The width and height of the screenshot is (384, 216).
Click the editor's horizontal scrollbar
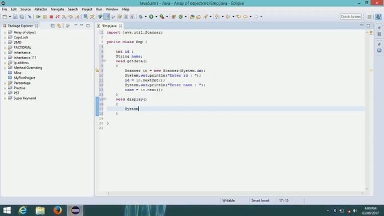235,193
